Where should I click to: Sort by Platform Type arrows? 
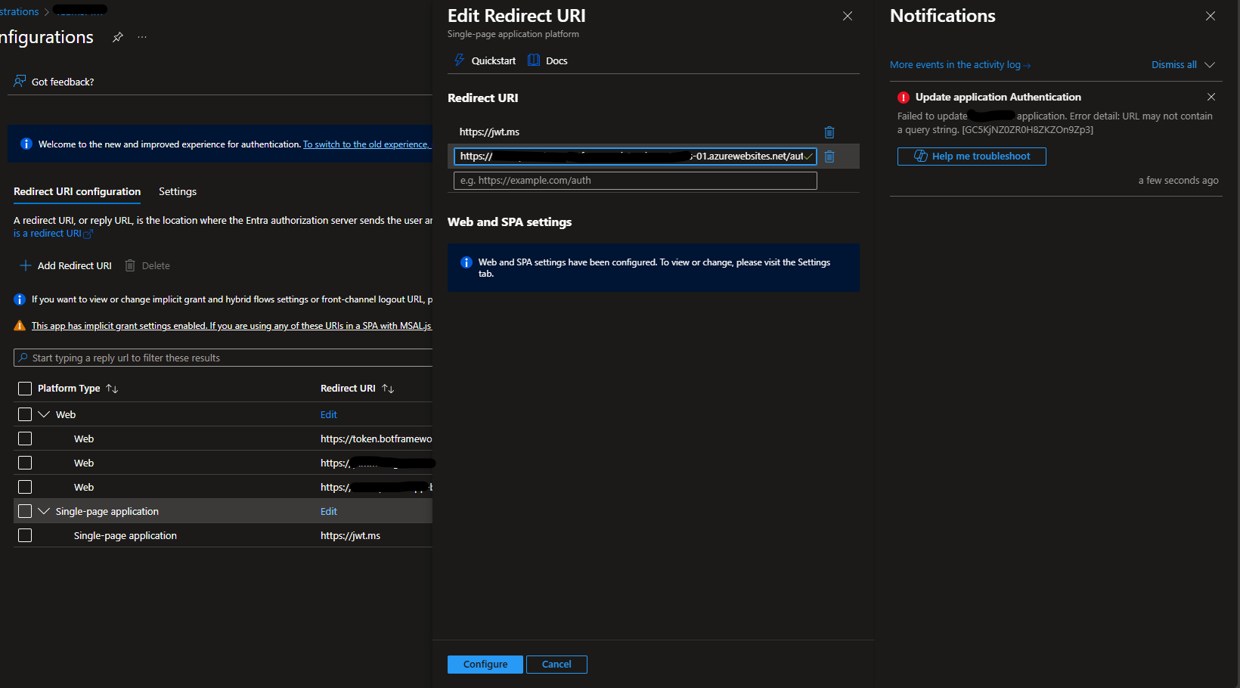[x=112, y=389]
